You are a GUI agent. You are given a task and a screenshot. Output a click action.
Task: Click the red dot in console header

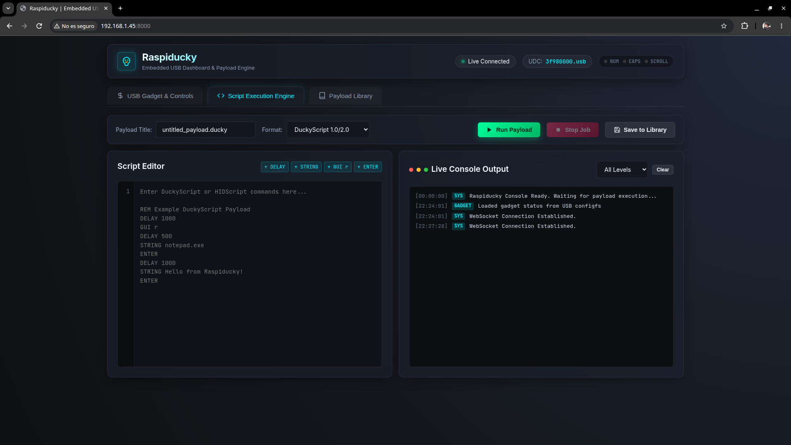pos(411,170)
